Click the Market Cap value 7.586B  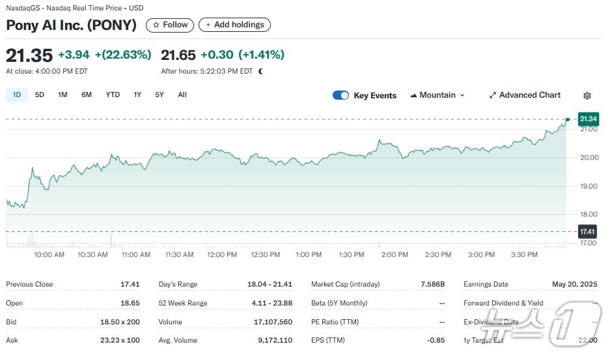(x=433, y=285)
